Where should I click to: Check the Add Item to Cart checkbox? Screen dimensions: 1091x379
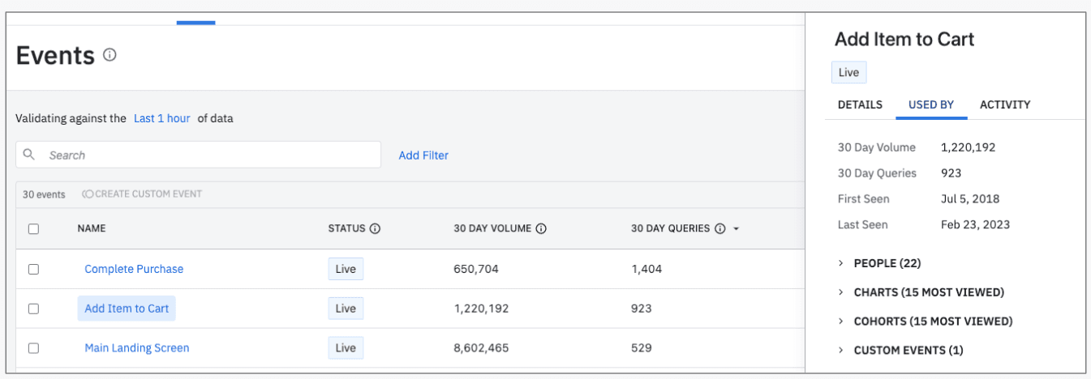(x=33, y=309)
